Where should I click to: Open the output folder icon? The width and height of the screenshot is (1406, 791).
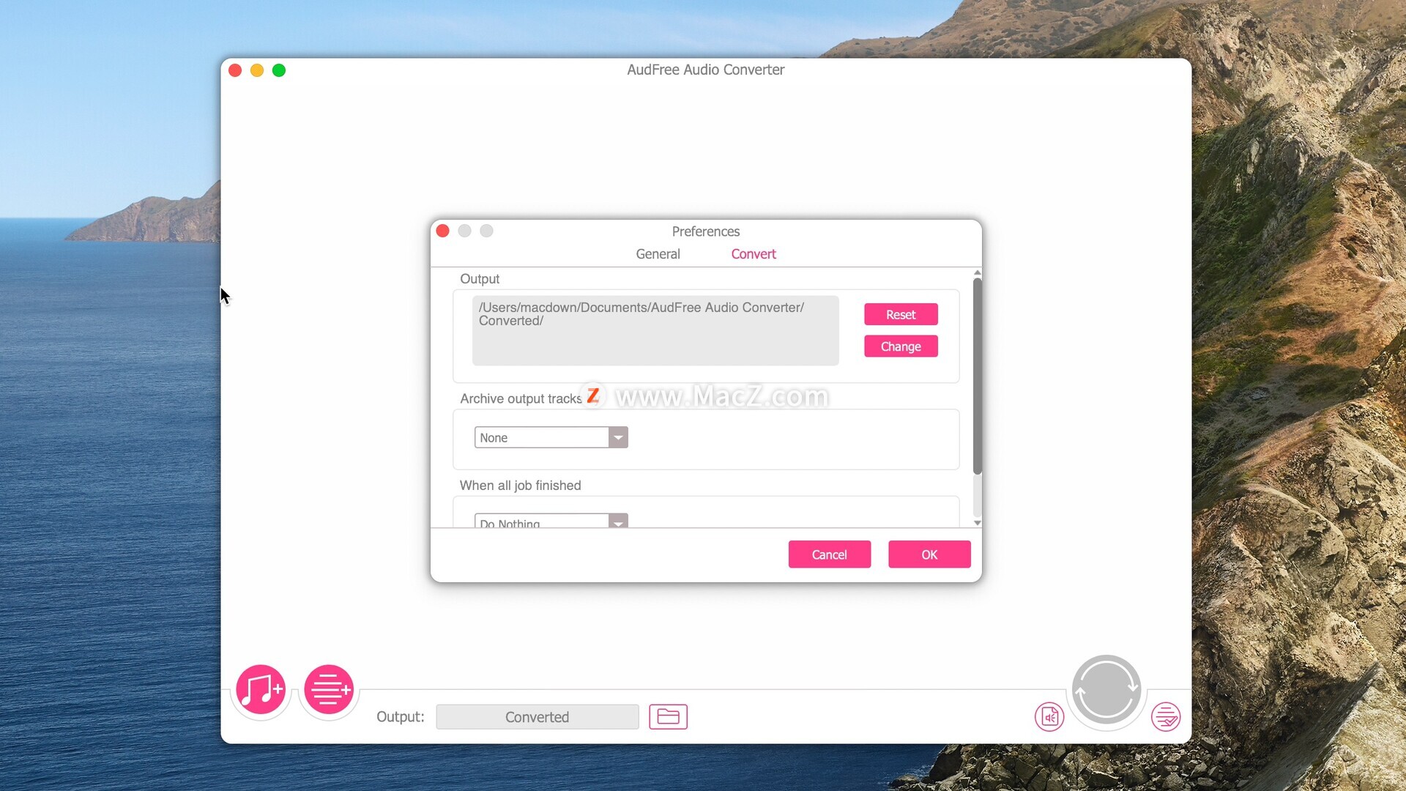(668, 716)
